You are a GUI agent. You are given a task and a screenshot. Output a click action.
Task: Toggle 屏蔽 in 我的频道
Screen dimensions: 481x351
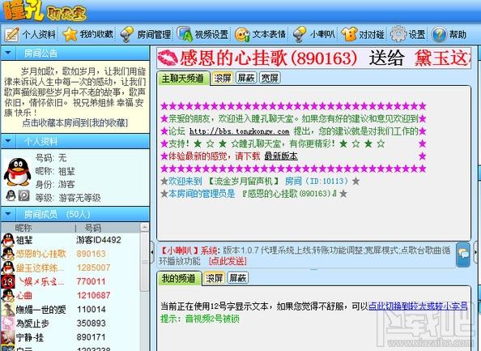pyautogui.click(x=238, y=278)
